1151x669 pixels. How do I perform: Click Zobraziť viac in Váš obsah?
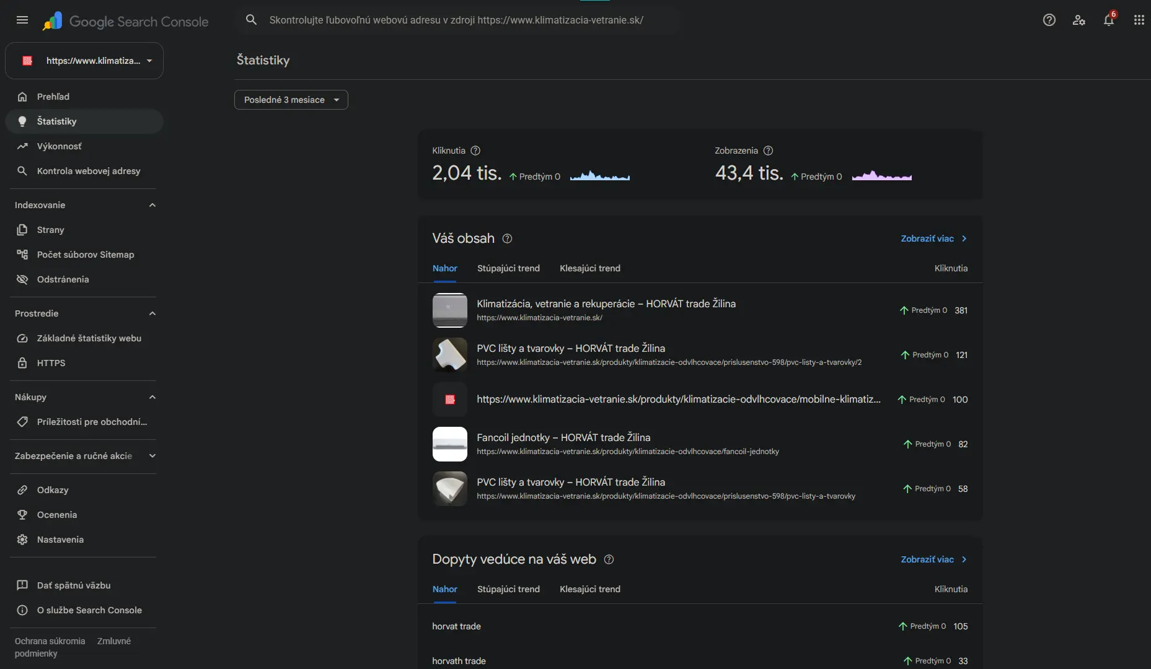[x=934, y=238]
